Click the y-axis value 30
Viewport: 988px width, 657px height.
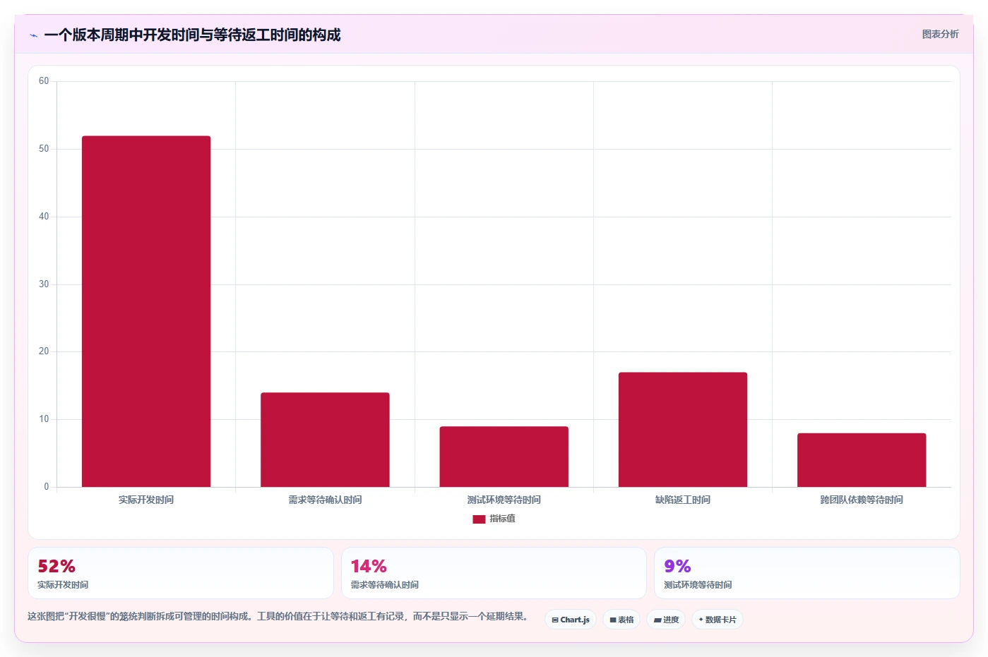tap(44, 284)
